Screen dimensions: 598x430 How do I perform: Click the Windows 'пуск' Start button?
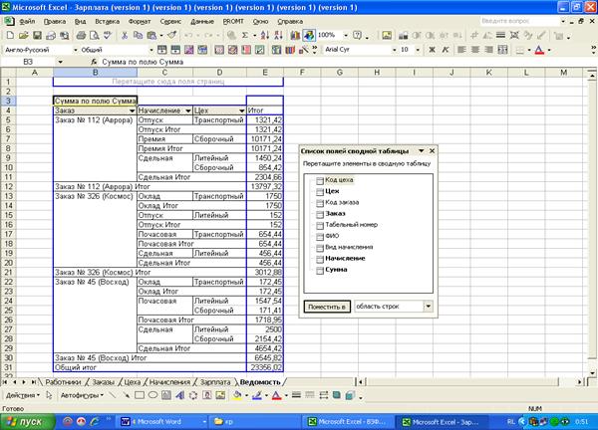tap(29, 421)
